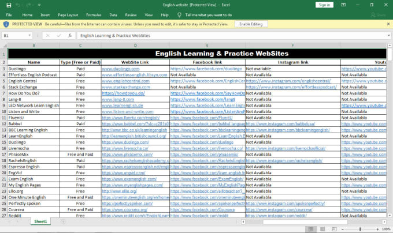The image size is (393, 233).
Task: Switch to Normal view icon
Action: click(311, 229)
